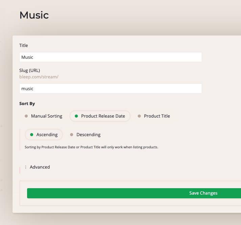Click the Sort By section label
The image size is (241, 225).
tap(27, 104)
